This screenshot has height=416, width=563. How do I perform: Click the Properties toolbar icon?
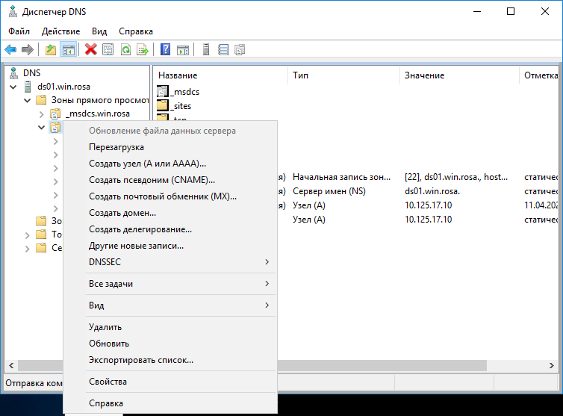108,50
